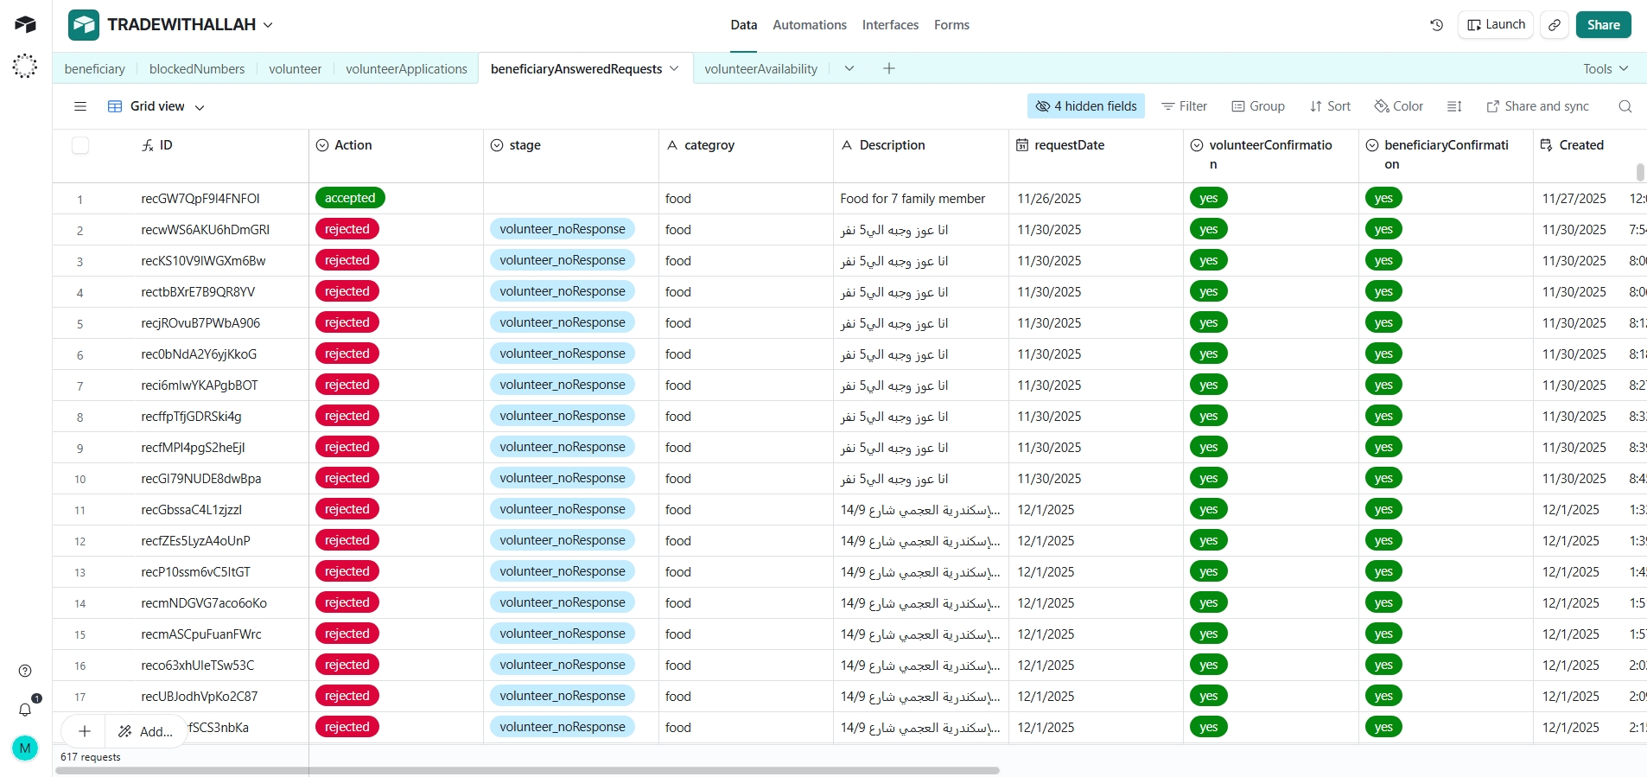Select the Data tab

(743, 25)
